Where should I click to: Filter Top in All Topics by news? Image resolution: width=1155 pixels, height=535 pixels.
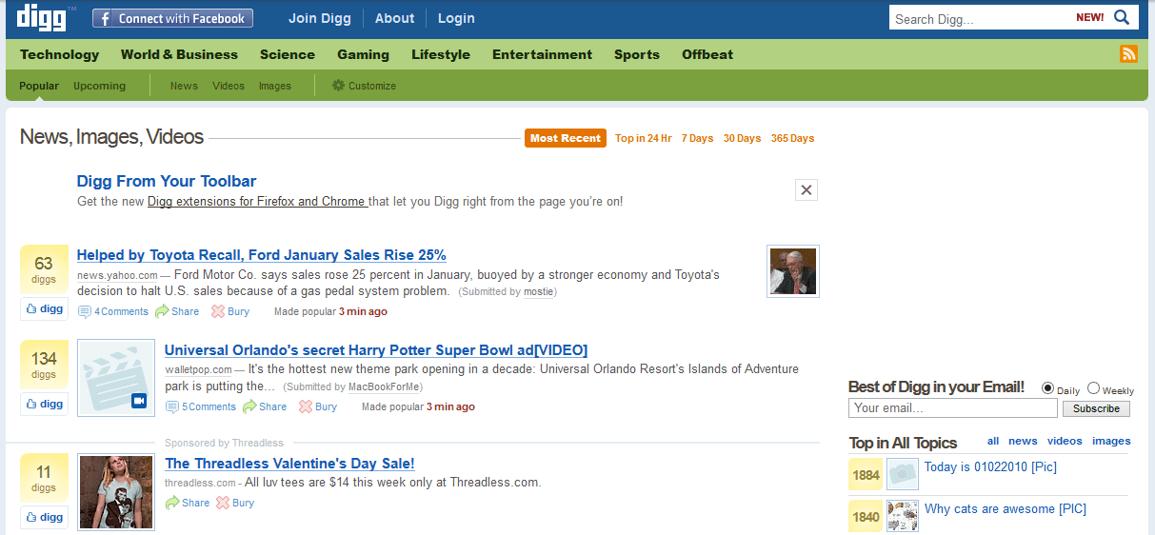(x=1023, y=441)
